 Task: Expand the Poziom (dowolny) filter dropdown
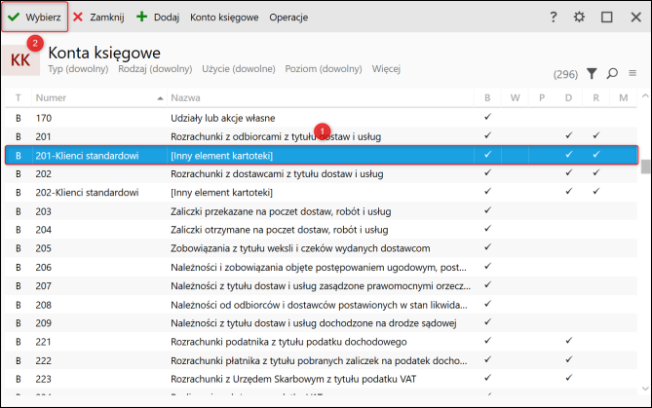324,69
